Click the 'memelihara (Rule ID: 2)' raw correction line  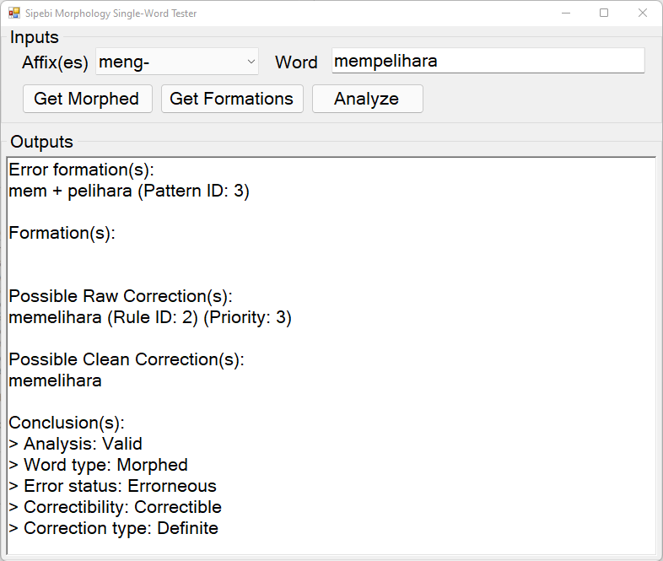point(150,317)
